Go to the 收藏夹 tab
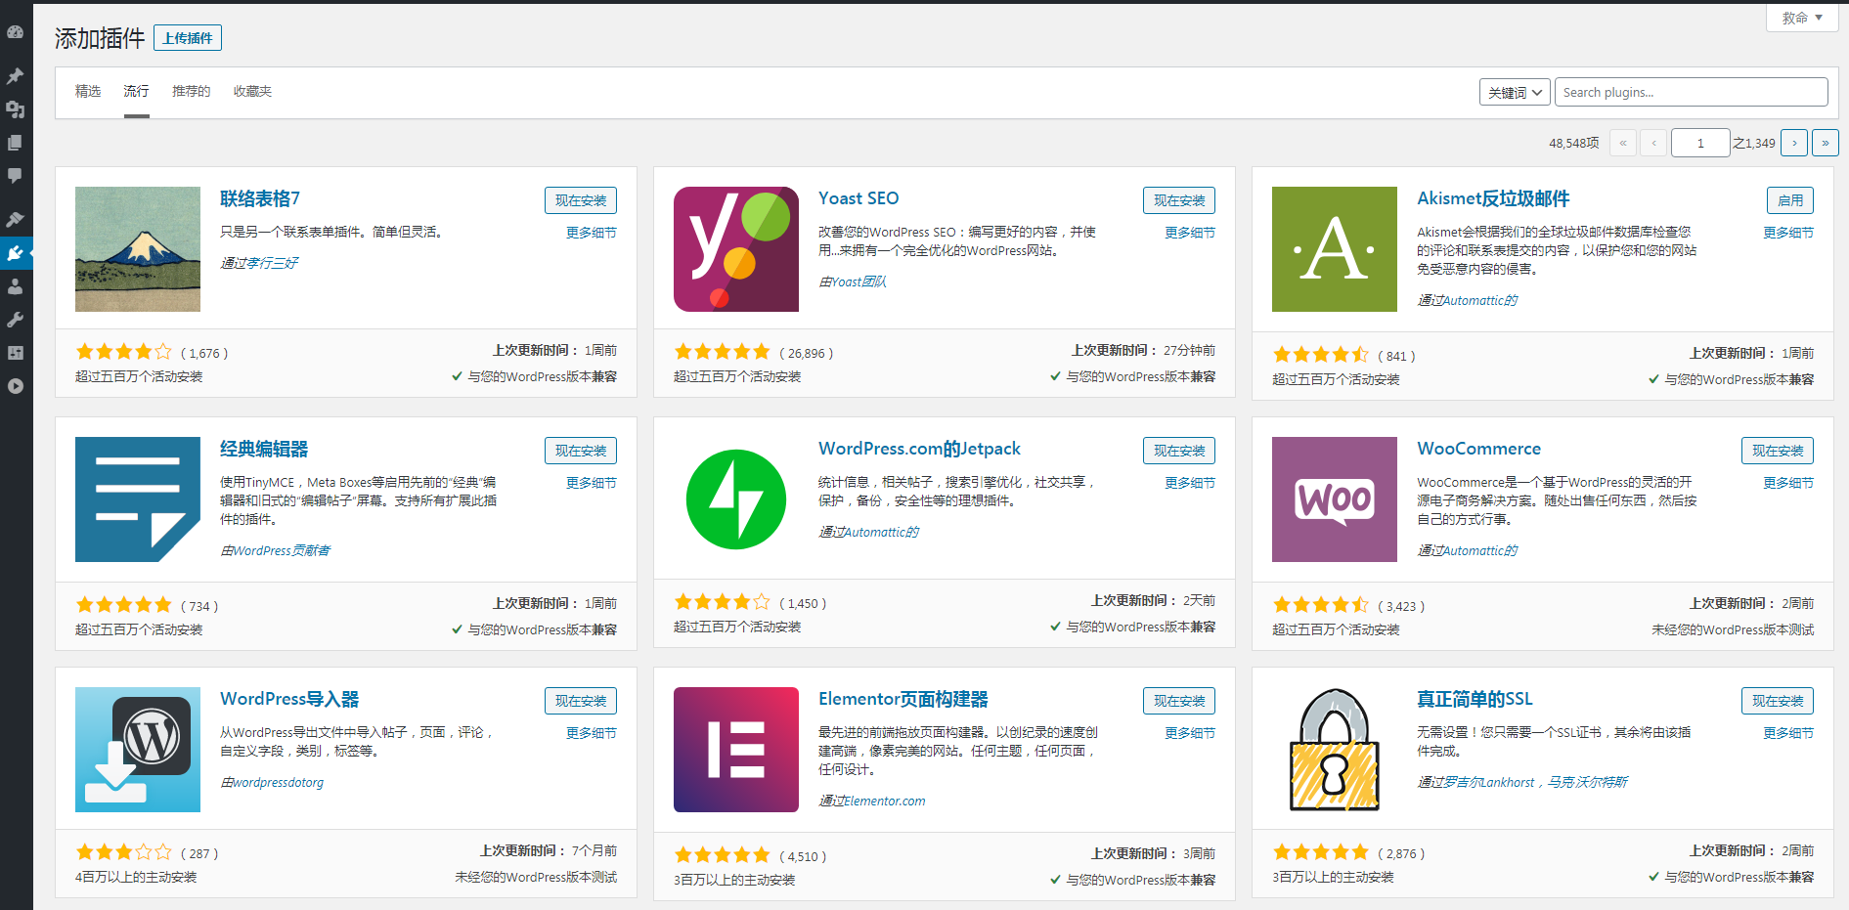1849x910 pixels. tap(252, 91)
